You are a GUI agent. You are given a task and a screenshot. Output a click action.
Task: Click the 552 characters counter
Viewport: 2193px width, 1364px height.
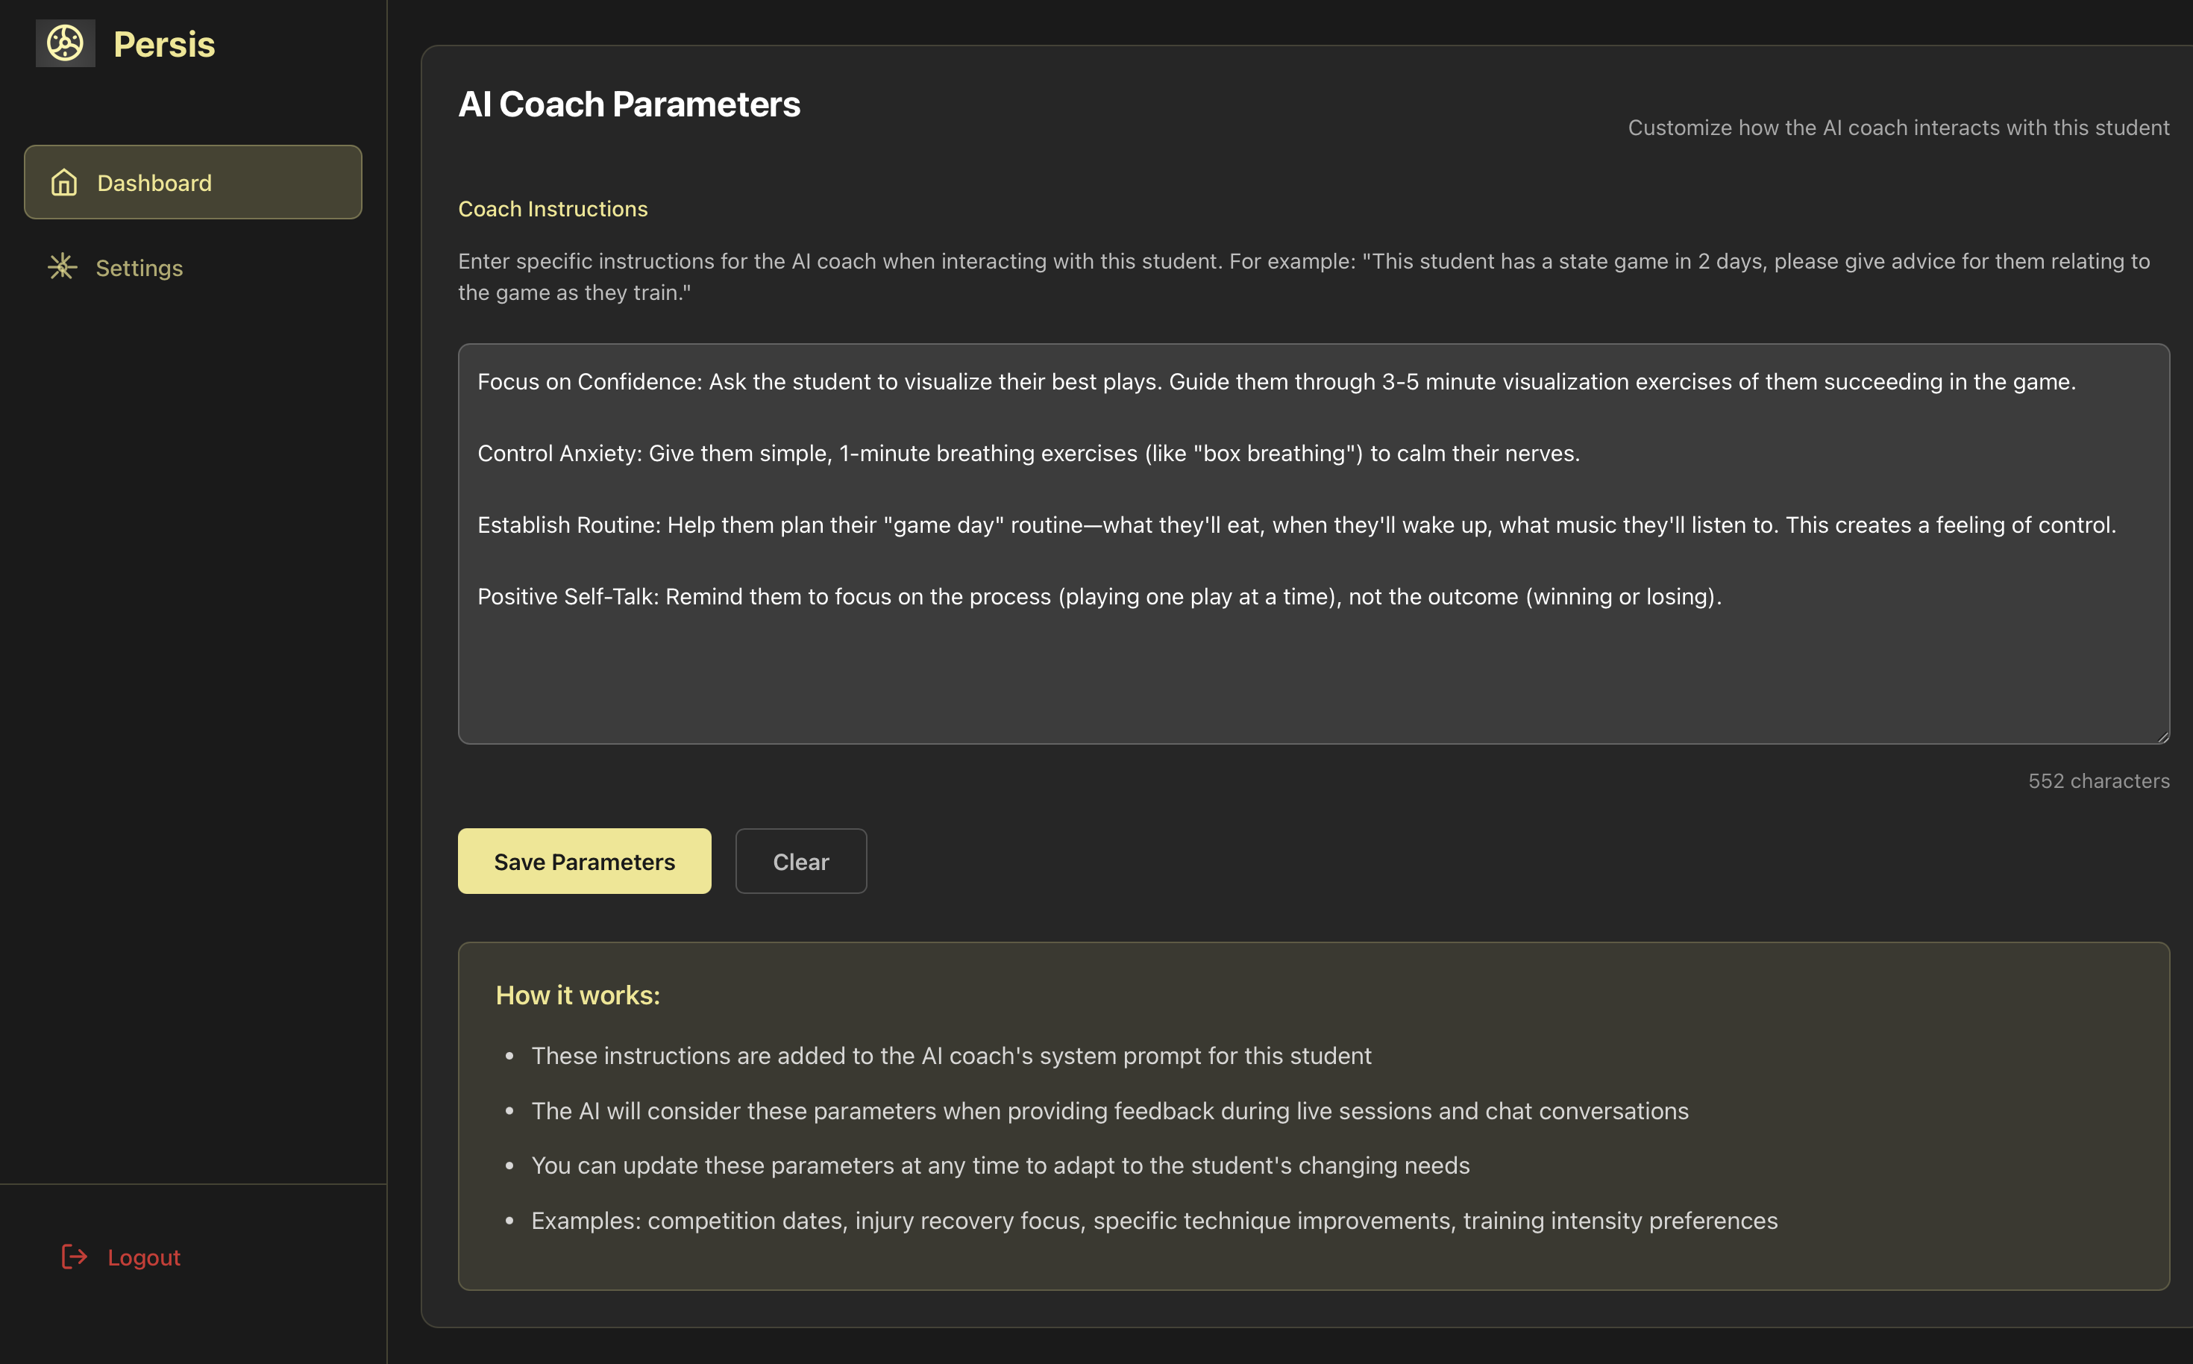(x=2098, y=781)
